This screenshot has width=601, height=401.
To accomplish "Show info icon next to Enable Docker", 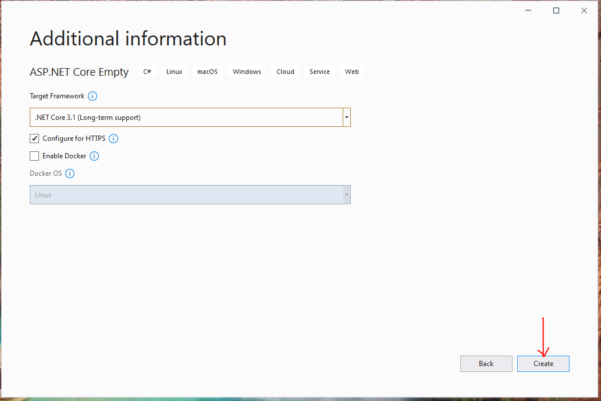I will 94,156.
